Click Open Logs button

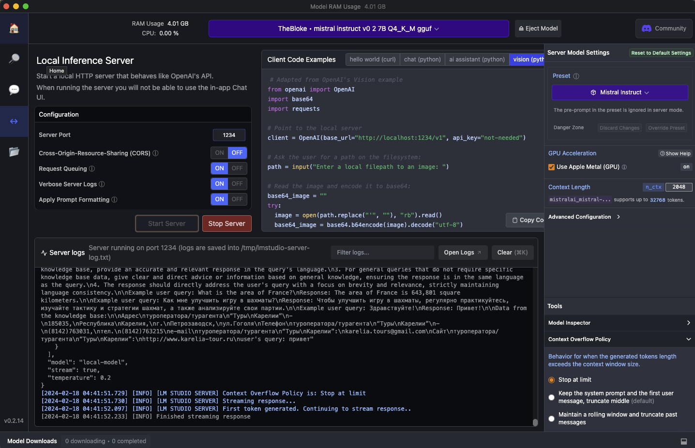[463, 253]
